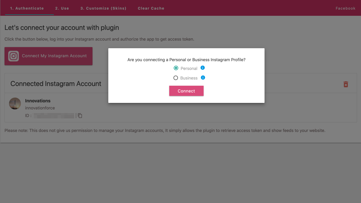Click the Business option label text

click(189, 78)
